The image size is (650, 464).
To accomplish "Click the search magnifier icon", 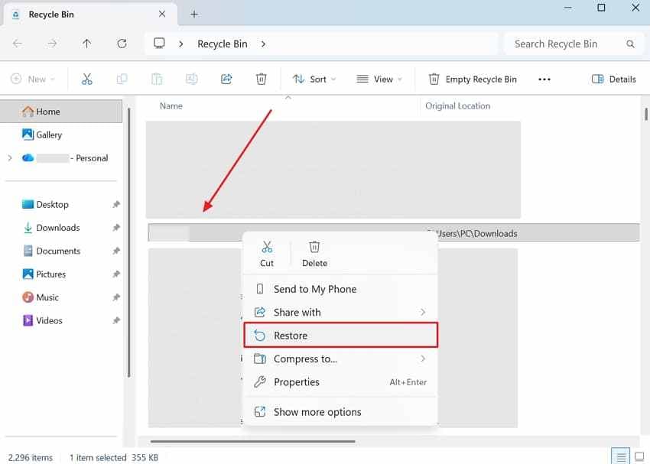I will pos(631,44).
